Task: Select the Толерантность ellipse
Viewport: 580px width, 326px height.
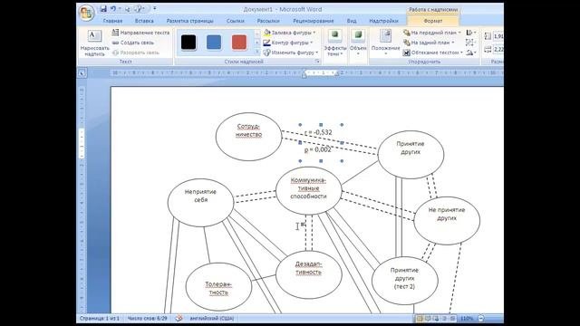Action: click(x=218, y=287)
